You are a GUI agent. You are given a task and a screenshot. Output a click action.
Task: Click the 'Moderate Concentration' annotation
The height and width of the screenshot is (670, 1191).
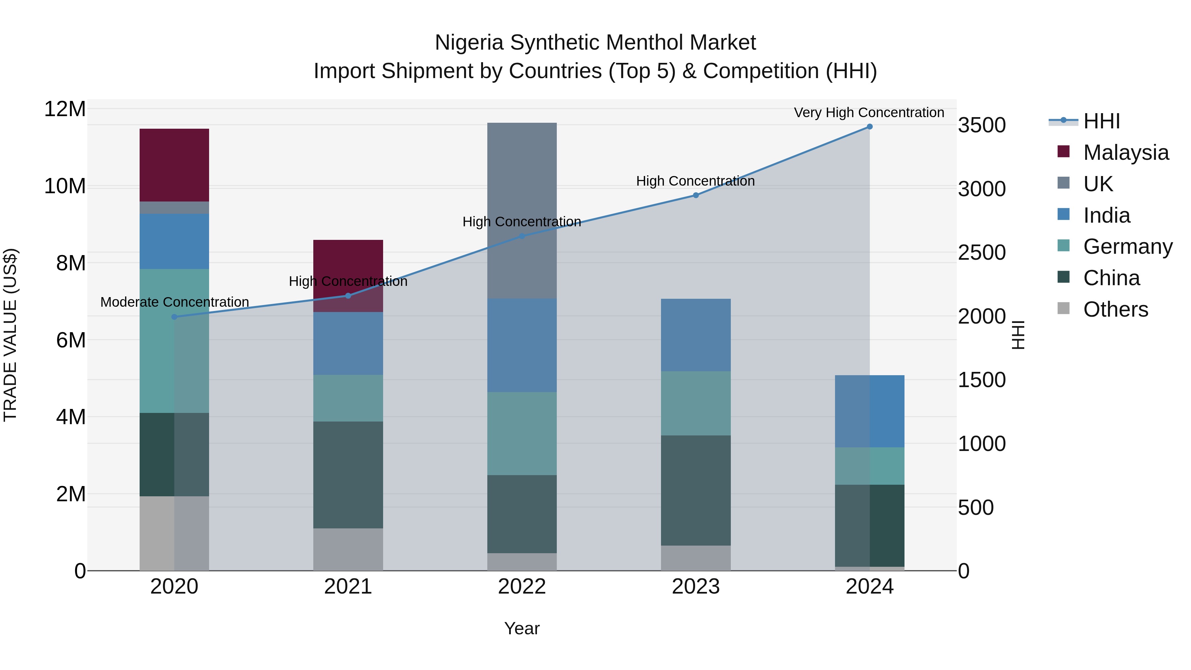(175, 302)
